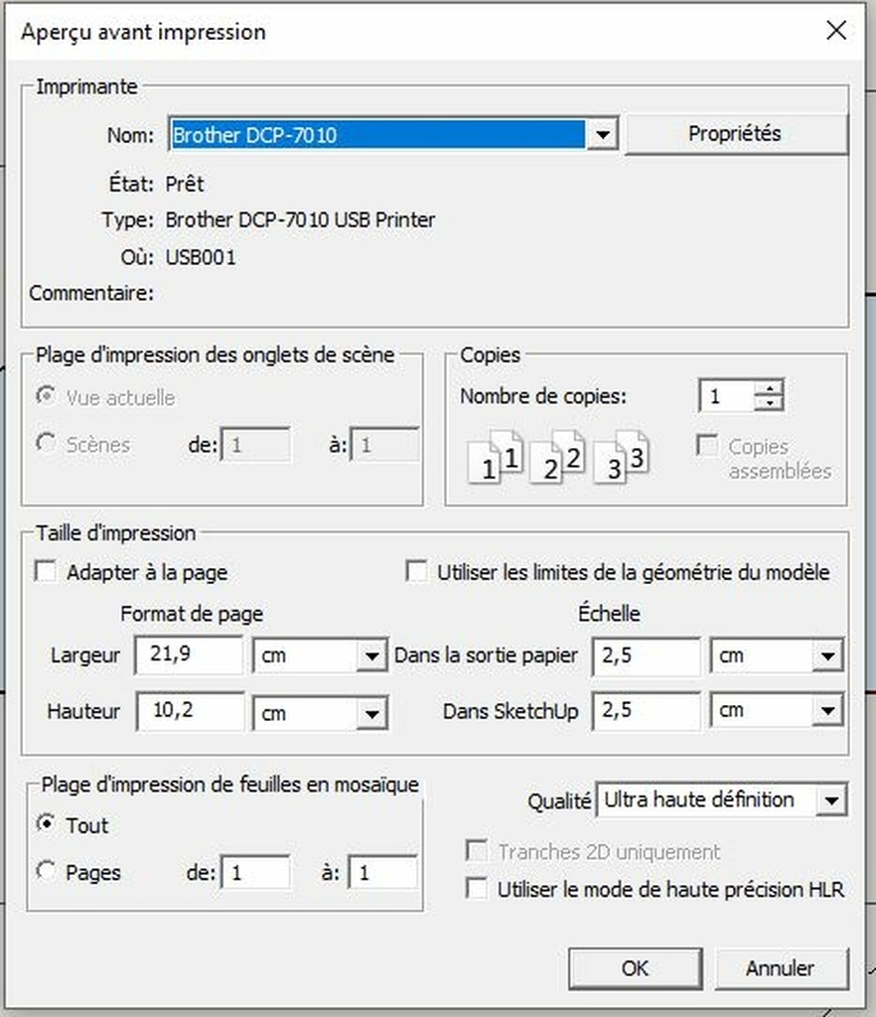Viewport: 876px width, 1017px height.
Task: Select the Tout radio button
Action: [46, 823]
